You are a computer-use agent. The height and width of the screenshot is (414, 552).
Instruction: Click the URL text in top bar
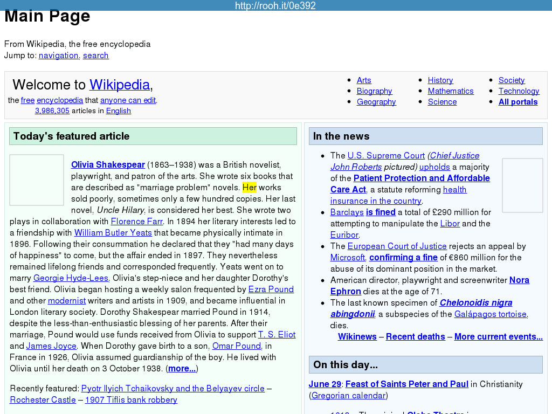275,6
